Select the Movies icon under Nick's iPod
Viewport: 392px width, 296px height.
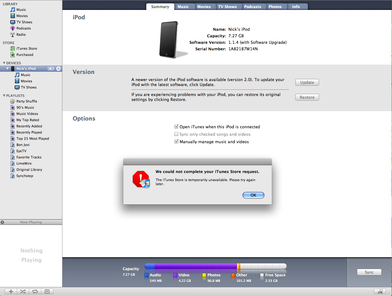point(17,81)
